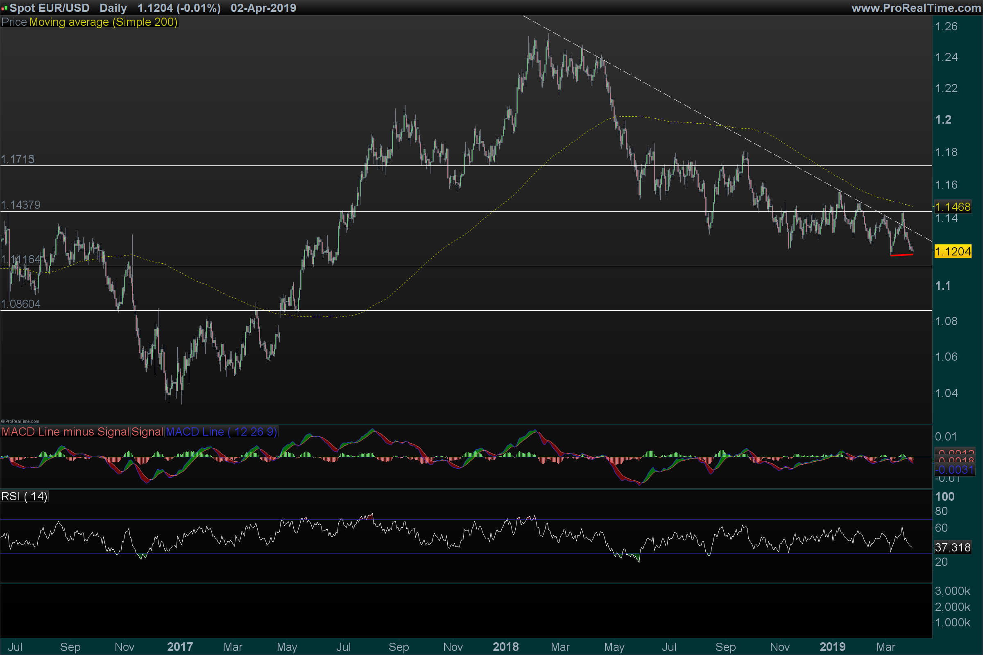Click the yellow 1.1204 current price tag
Screen dimensions: 983x655
coord(953,251)
